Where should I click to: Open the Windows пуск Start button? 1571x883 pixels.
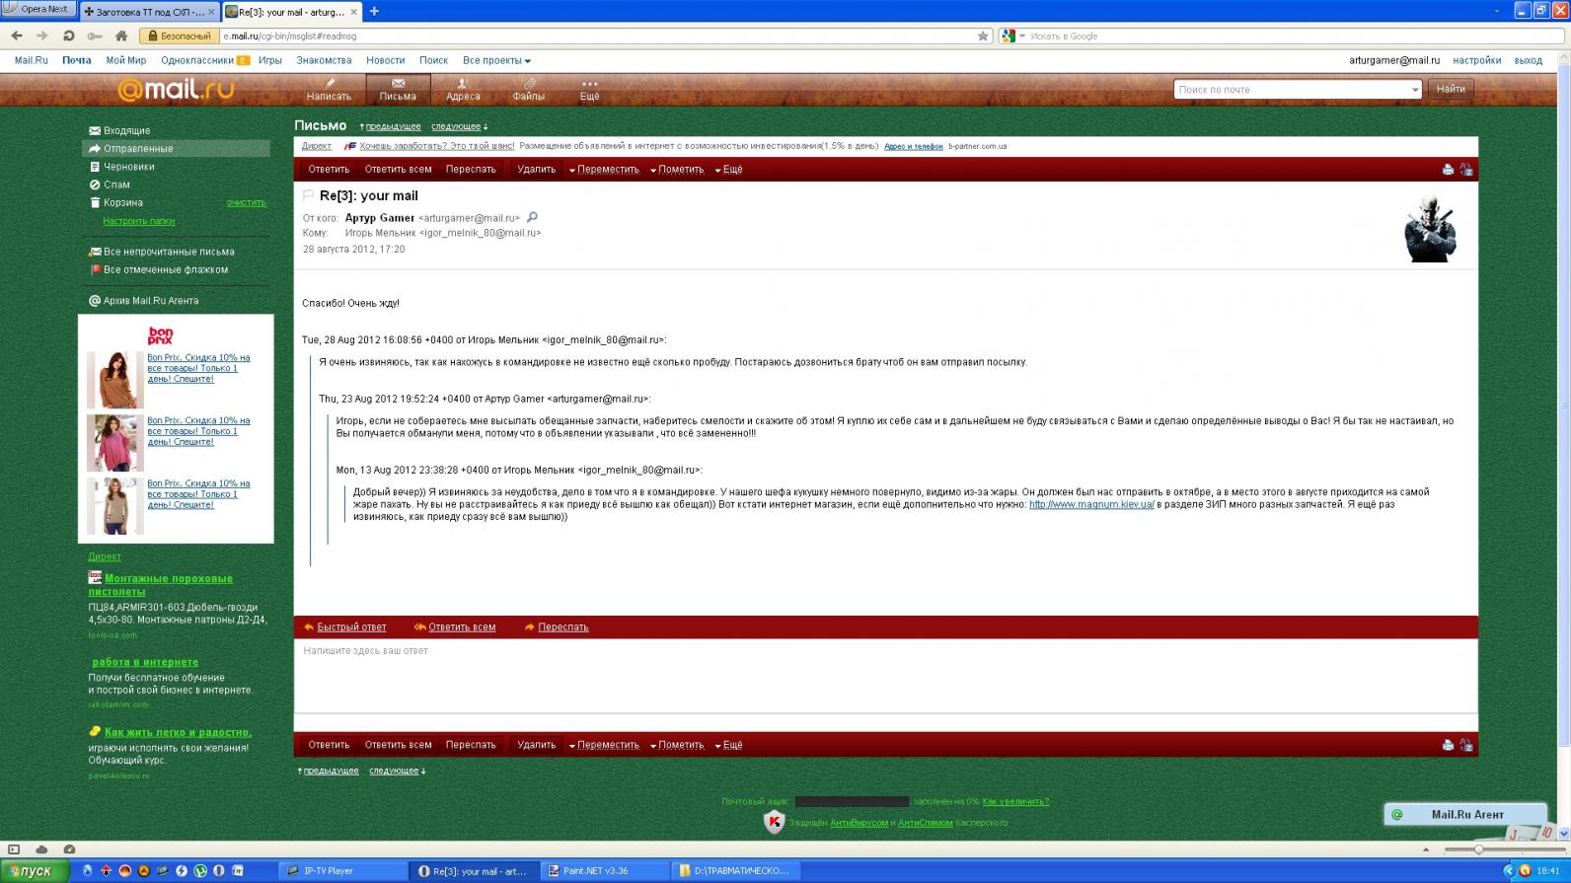coord(35,871)
